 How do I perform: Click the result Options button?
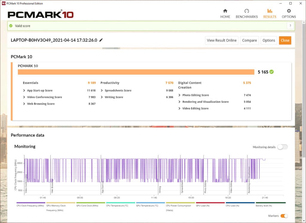coord(269,40)
